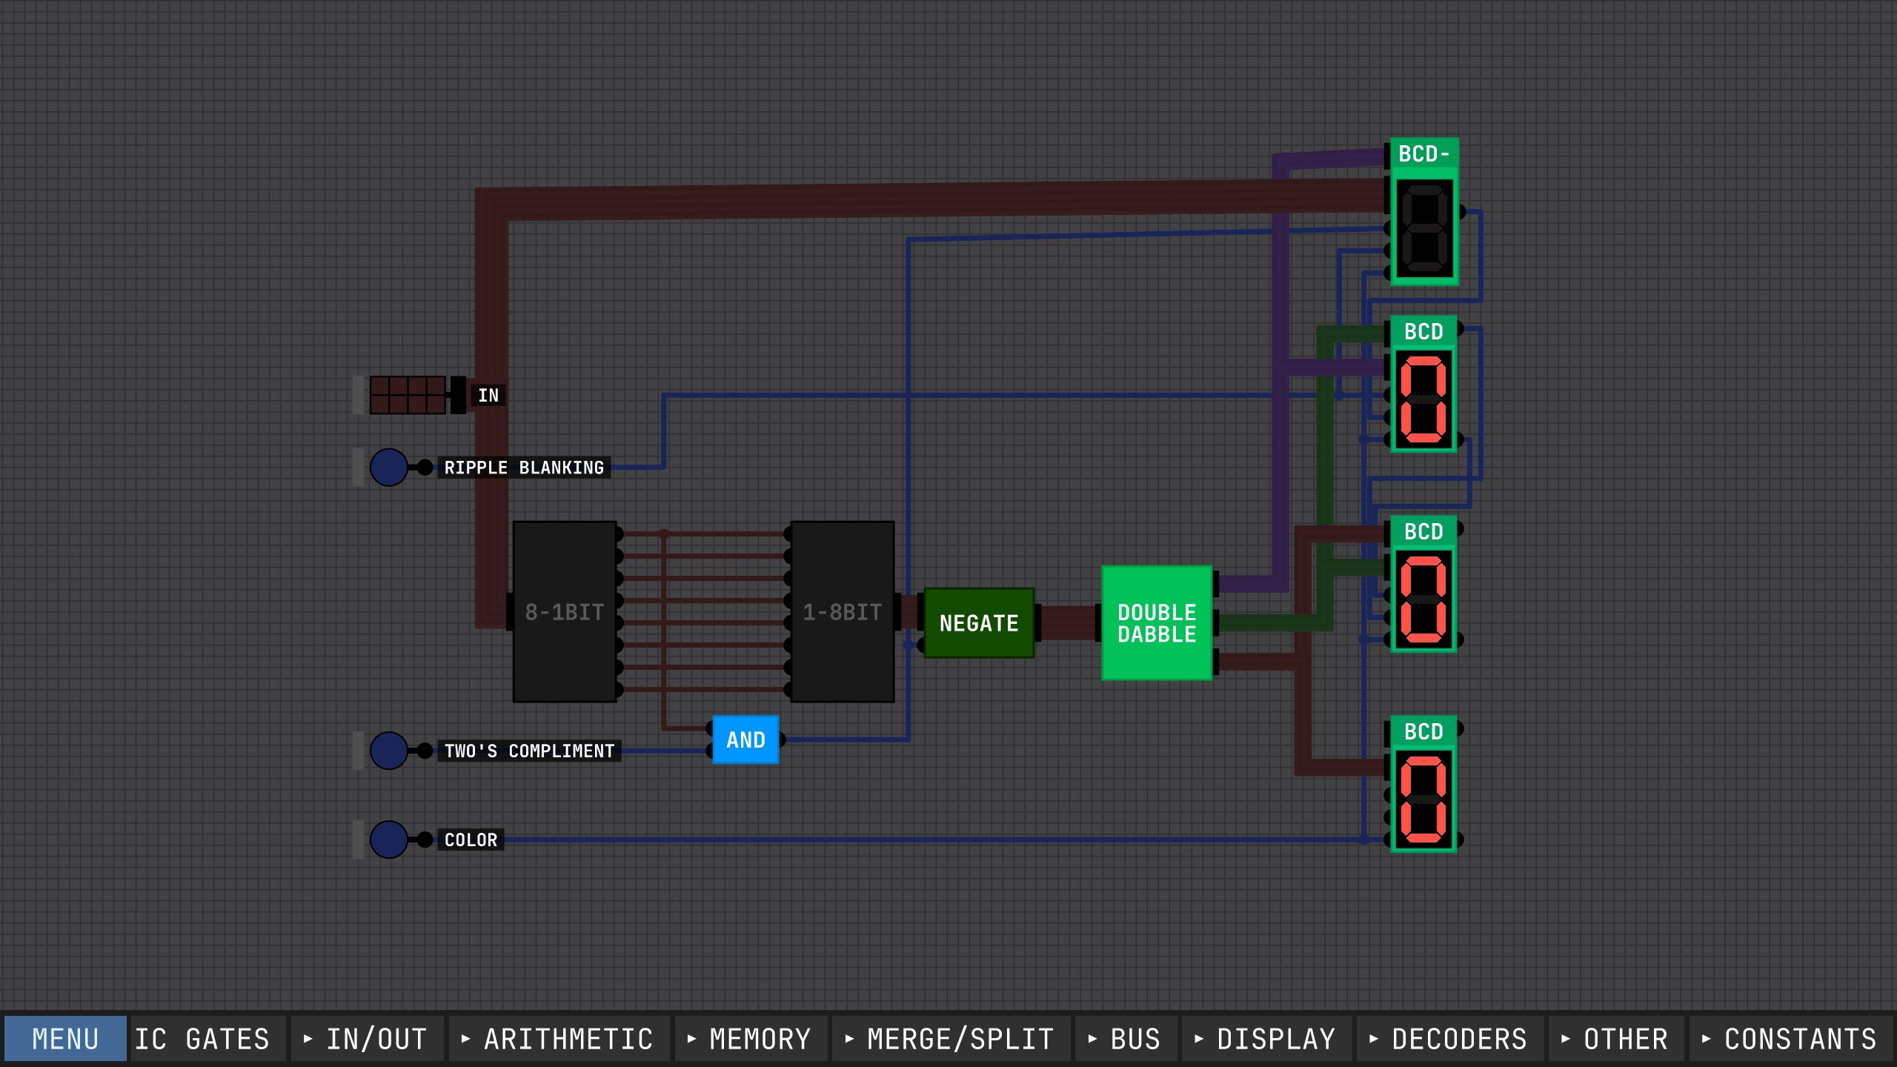Select the bottom BCD display showing 0
Viewport: 1897px width, 1067px height.
pos(1423,785)
